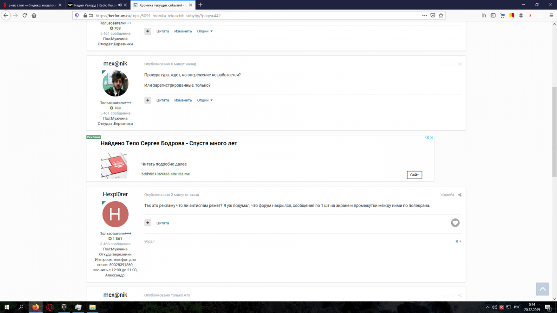Click the scroll-to-top arrow button
The width and height of the screenshot is (557, 313).
[x=542, y=288]
